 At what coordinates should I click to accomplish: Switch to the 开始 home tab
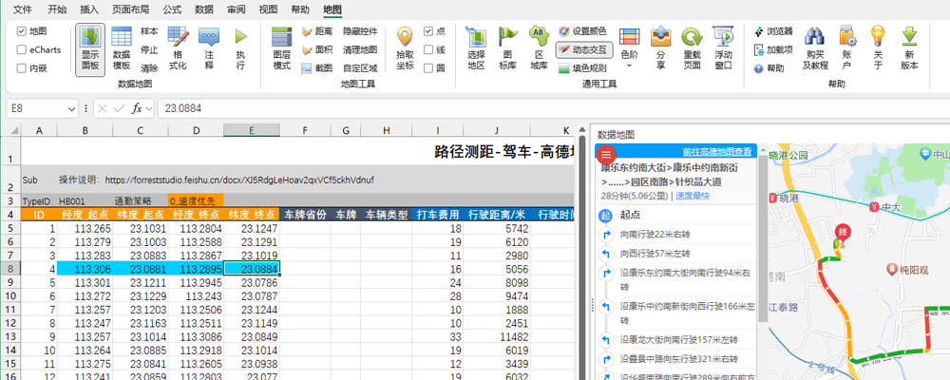[58, 9]
